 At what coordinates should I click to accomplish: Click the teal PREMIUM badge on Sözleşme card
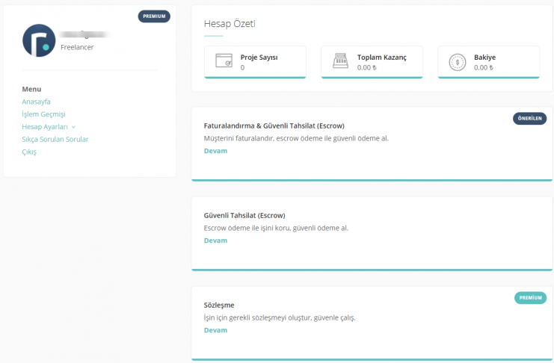pos(530,298)
